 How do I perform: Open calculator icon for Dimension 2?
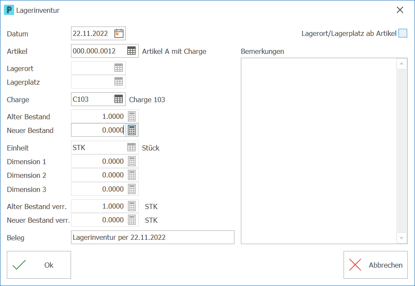coord(132,175)
